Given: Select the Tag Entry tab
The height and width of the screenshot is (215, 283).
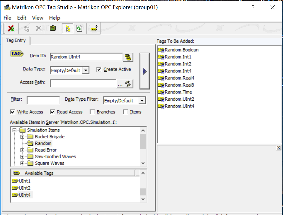Looking at the screenshot, I should pos(16,40).
